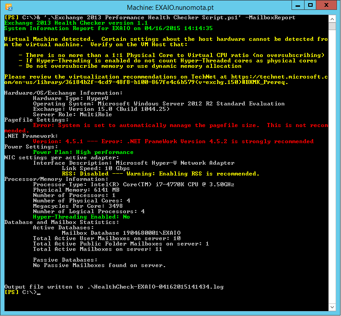Click the scrollbar up arrow
This screenshot has height=316, width=341.
pos(332,19)
